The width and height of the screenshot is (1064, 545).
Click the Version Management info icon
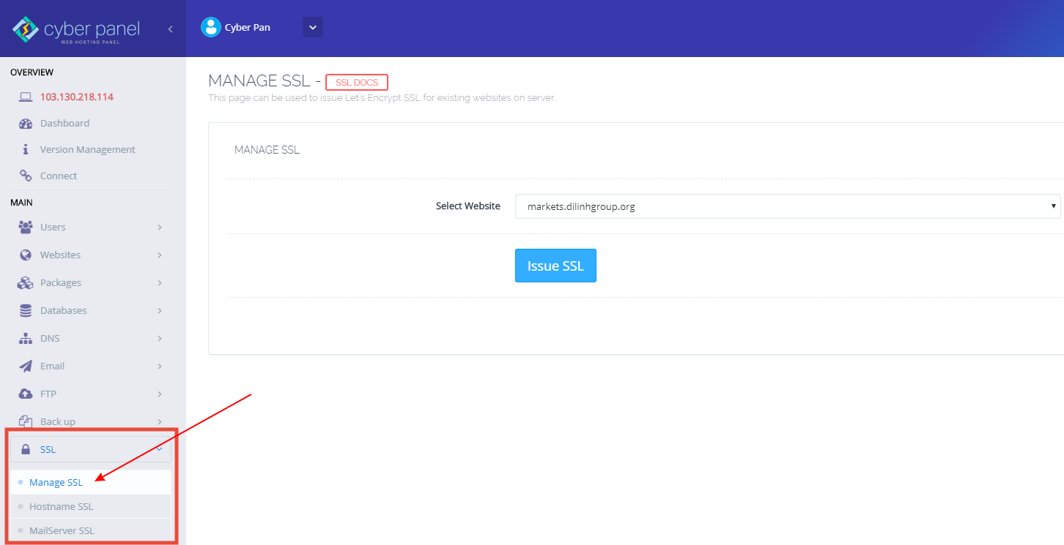(x=26, y=149)
